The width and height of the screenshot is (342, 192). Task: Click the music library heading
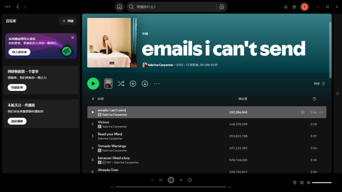[11, 21]
